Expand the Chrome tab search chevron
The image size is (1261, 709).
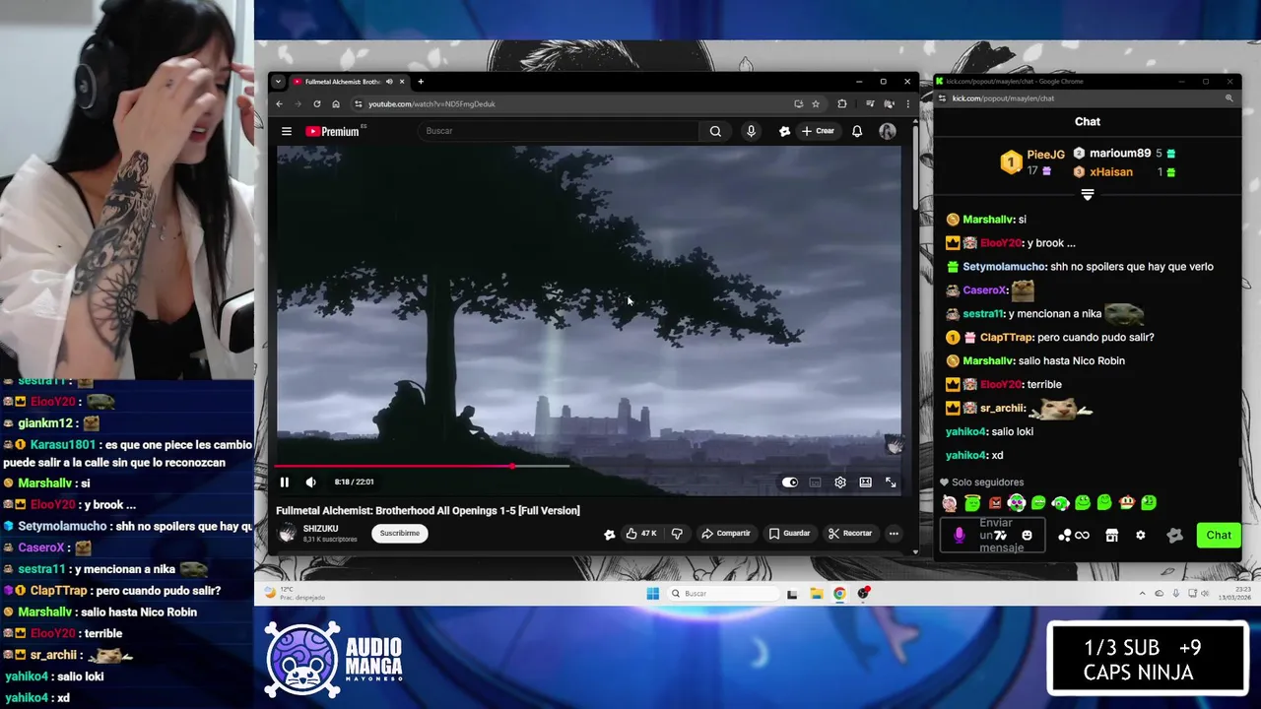pyautogui.click(x=278, y=82)
